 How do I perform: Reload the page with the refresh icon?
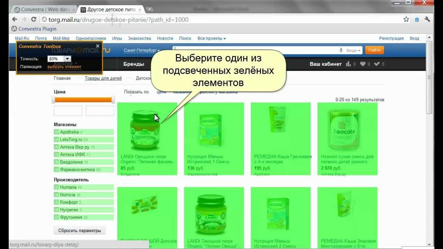tap(34, 19)
